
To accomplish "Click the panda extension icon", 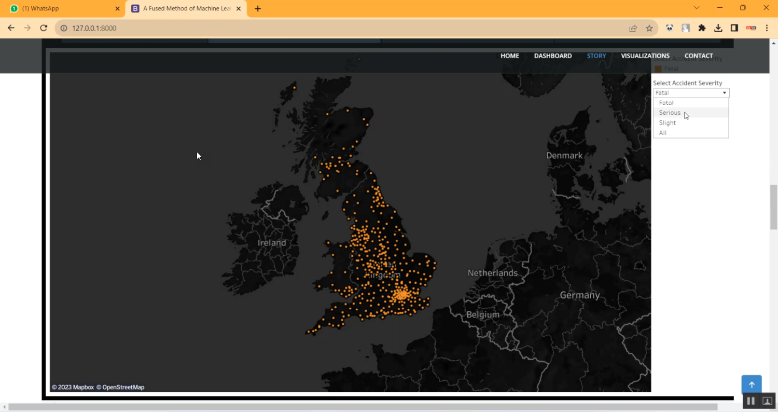I will [670, 28].
